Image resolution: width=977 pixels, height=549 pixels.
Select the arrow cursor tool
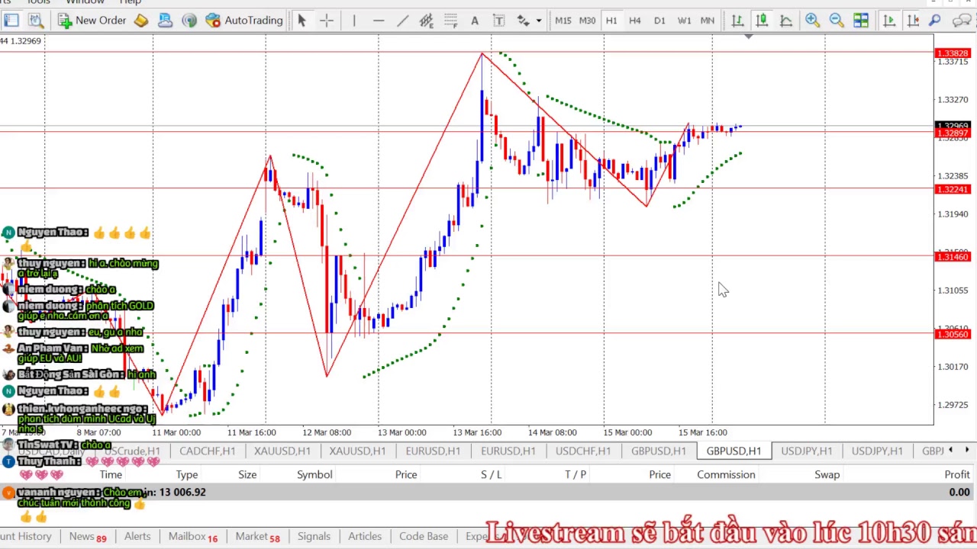tap(301, 21)
